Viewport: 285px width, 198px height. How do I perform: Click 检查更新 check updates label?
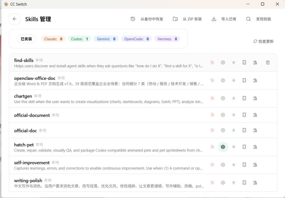[x=266, y=41]
